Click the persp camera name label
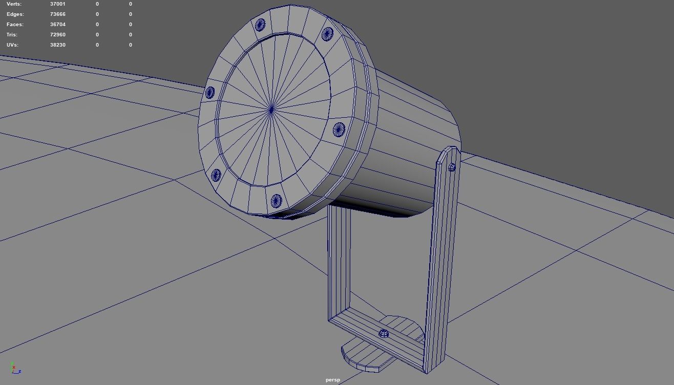The height and width of the screenshot is (385, 674). pyautogui.click(x=332, y=380)
